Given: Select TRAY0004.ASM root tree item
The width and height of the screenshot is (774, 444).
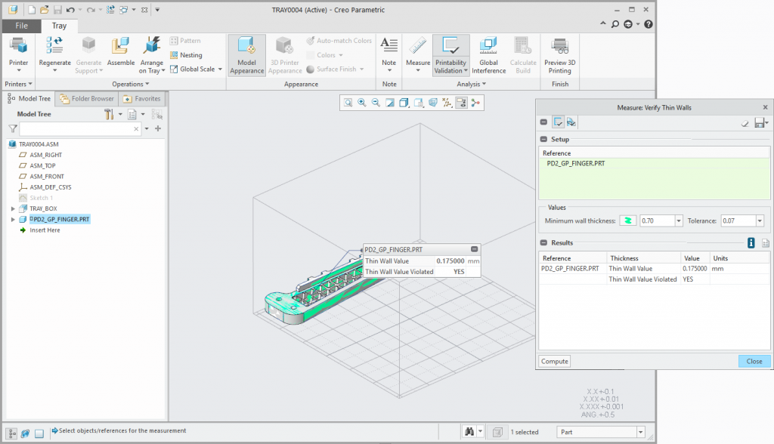Looking at the screenshot, I should (x=39, y=144).
